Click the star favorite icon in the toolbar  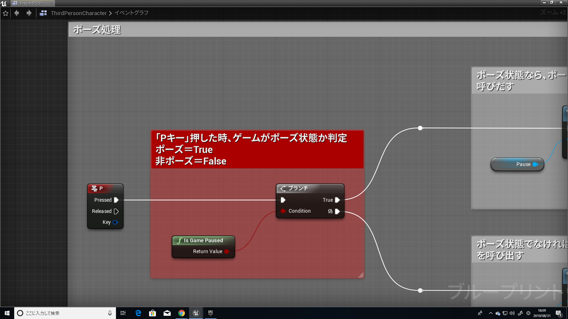point(6,13)
